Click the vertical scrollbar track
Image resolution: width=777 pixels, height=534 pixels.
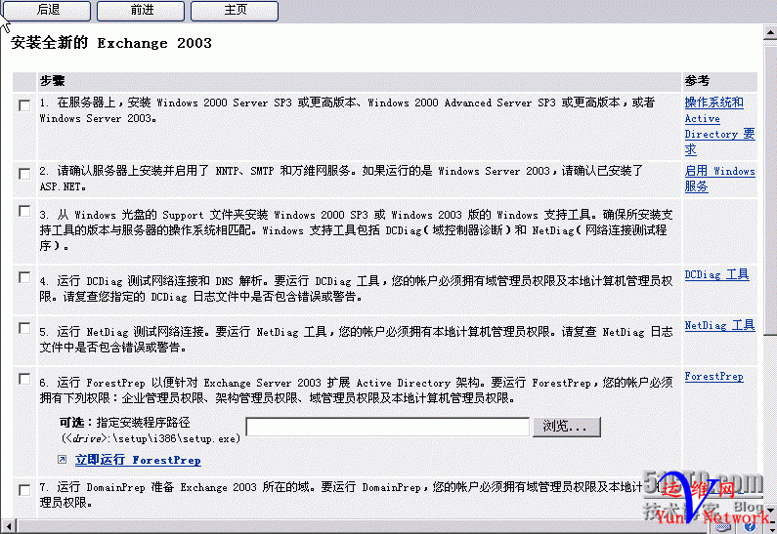click(770, 419)
